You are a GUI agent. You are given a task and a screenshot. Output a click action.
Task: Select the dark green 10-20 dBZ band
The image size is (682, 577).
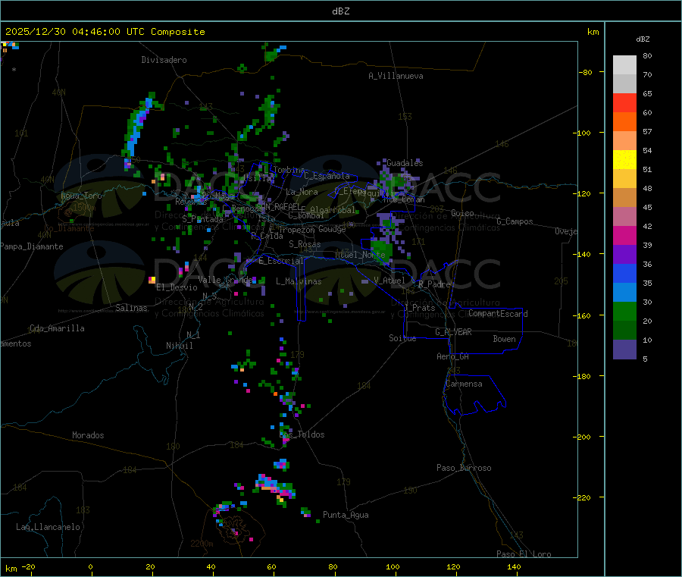point(624,331)
